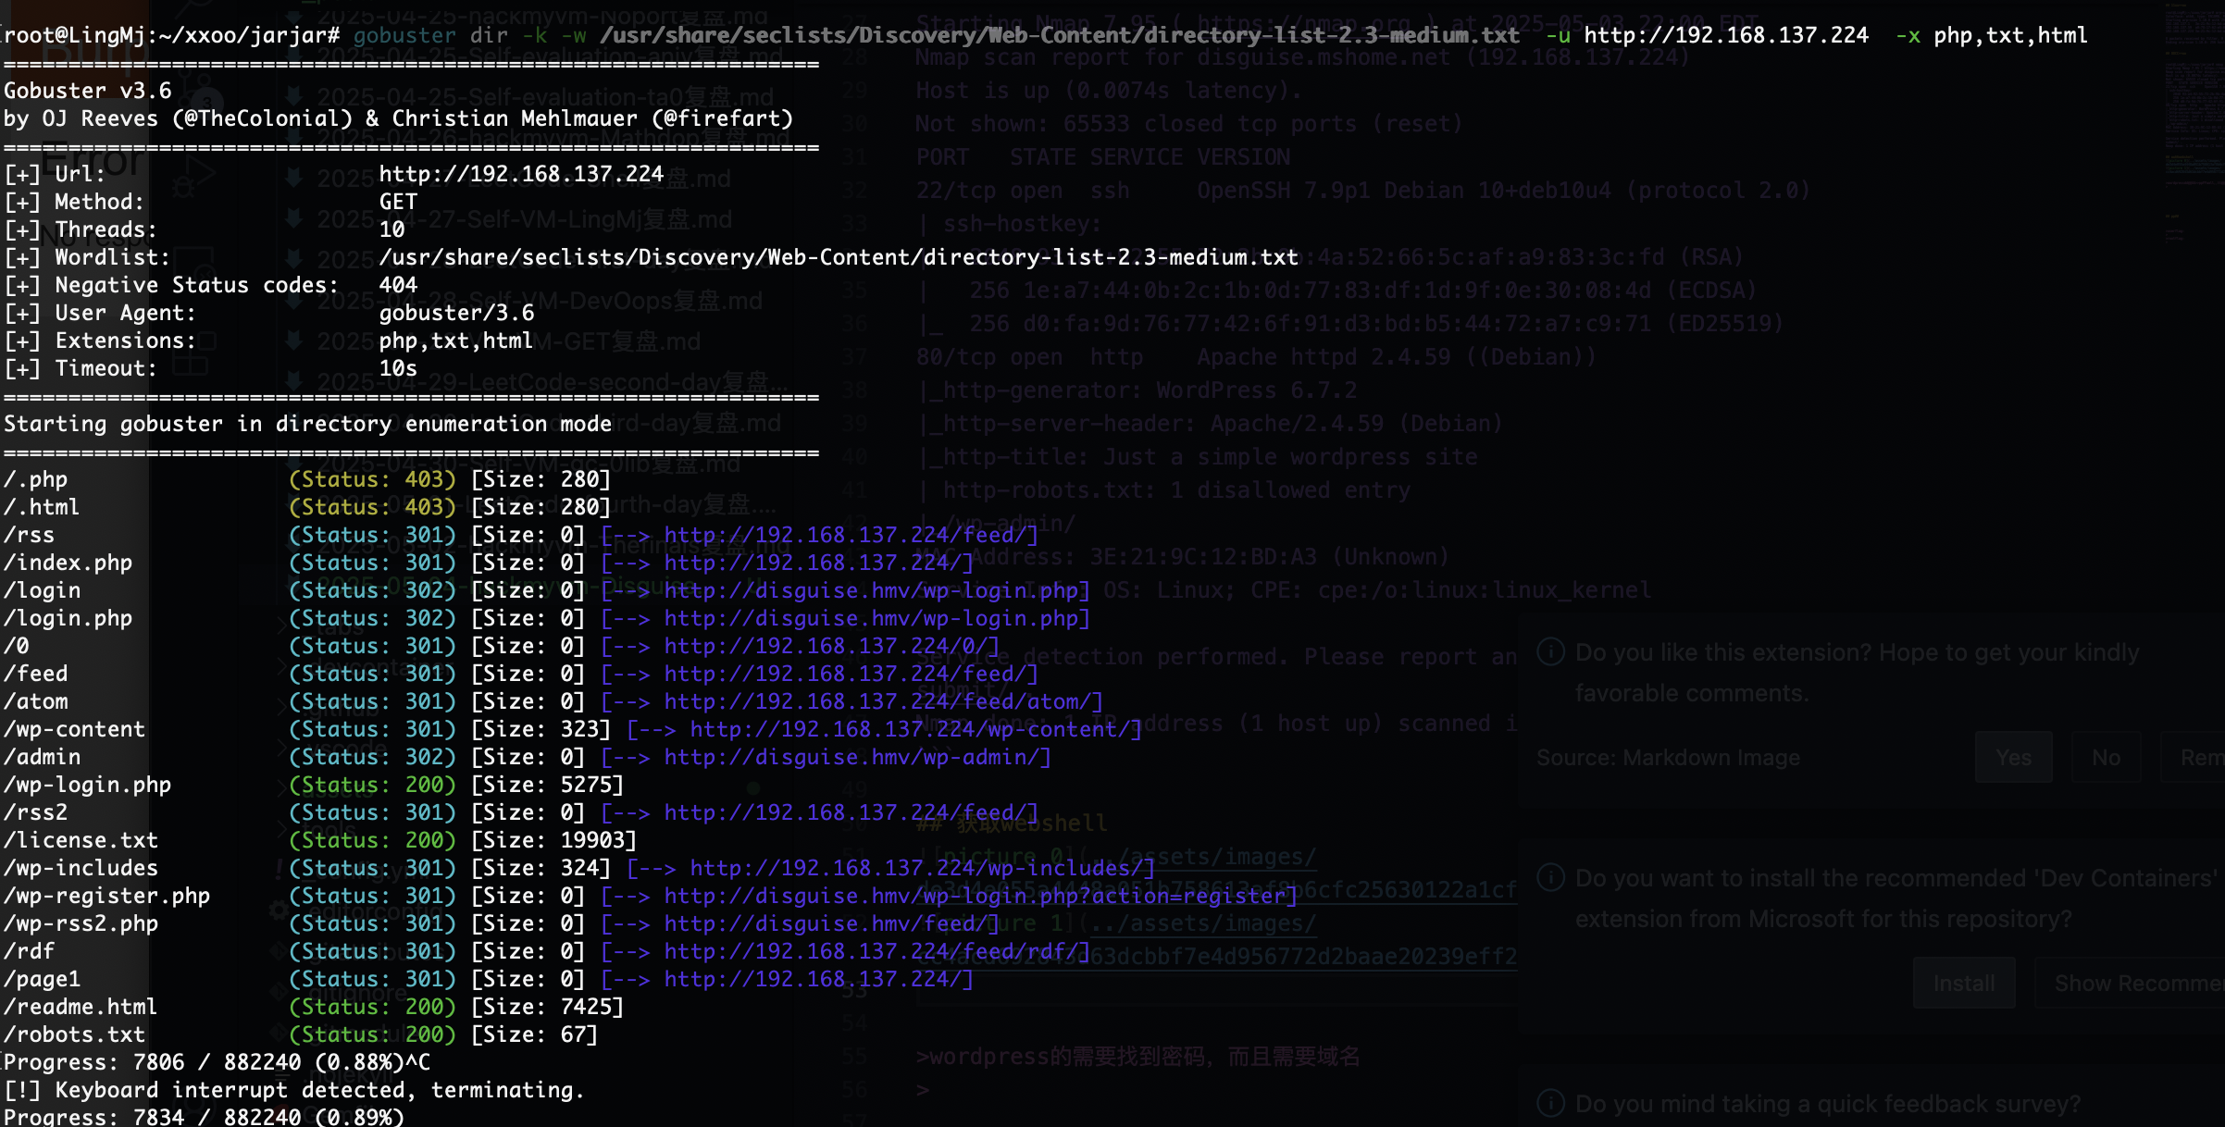Click the Show Recommendations button in the background notification

tap(2132, 983)
